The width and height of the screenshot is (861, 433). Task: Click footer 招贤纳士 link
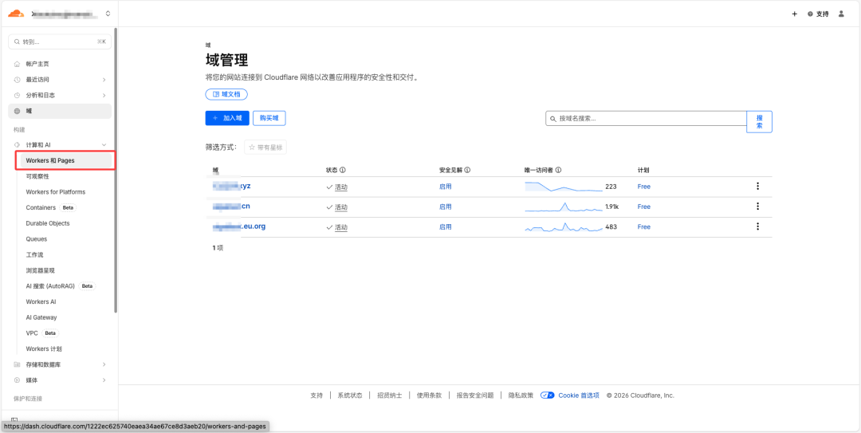[389, 395]
